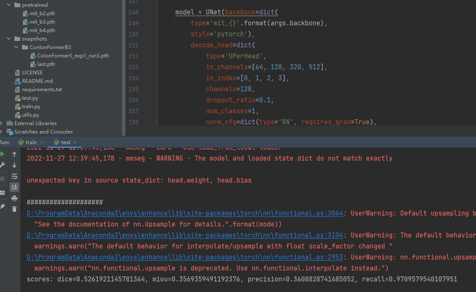Image resolution: width=476 pixels, height=292 pixels.
Task: Toggle soft-wrap in the console output
Action: coord(14,176)
